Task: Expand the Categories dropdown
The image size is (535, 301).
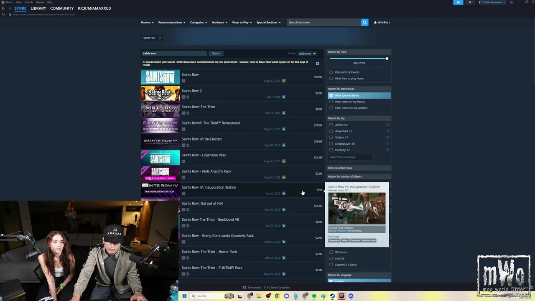Action: pos(199,22)
